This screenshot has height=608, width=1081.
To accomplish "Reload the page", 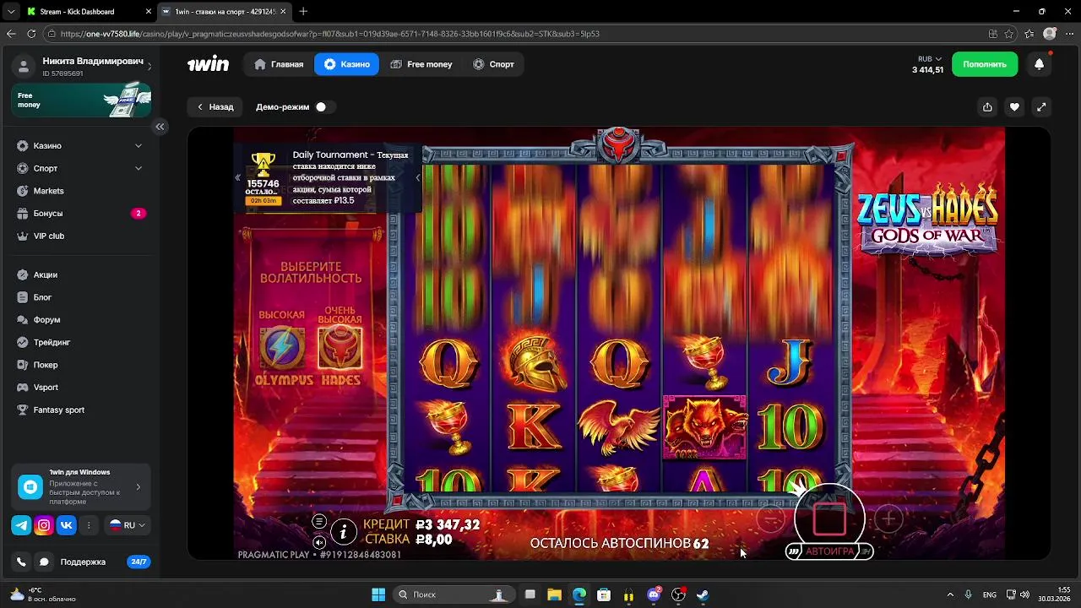I will [31, 34].
